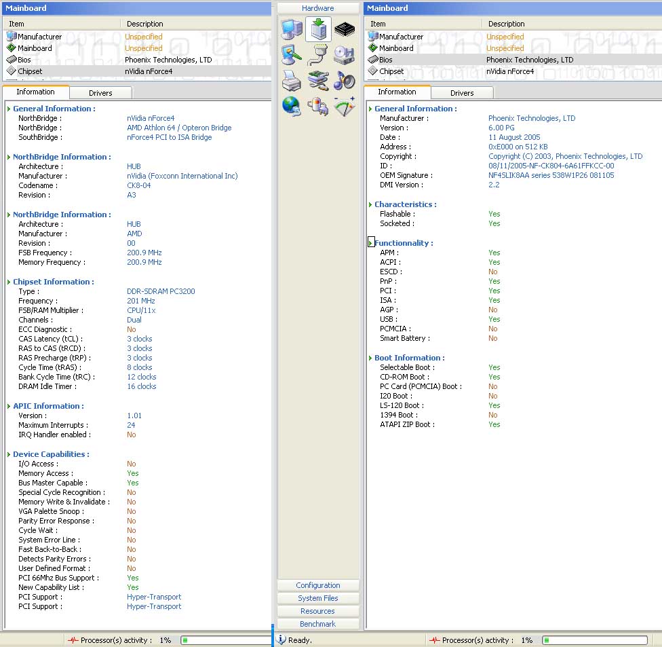The width and height of the screenshot is (662, 647).
Task: Click the Ready info icon in status bar
Action: click(281, 640)
